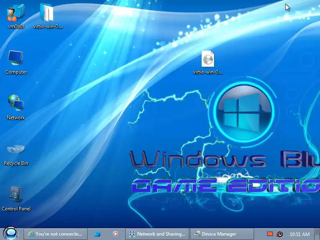Click the orange tray icon
The width and height of the screenshot is (320, 240).
(270, 234)
